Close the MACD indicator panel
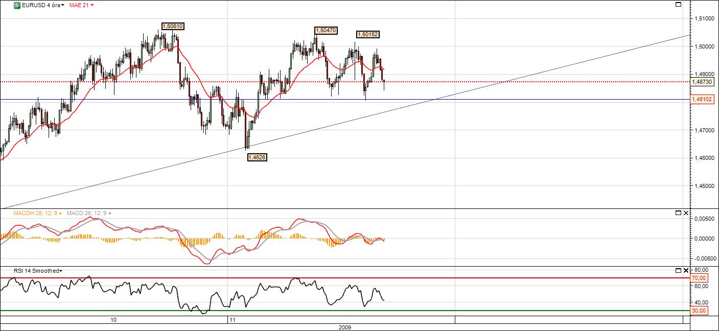719x331 pixels. 686,212
